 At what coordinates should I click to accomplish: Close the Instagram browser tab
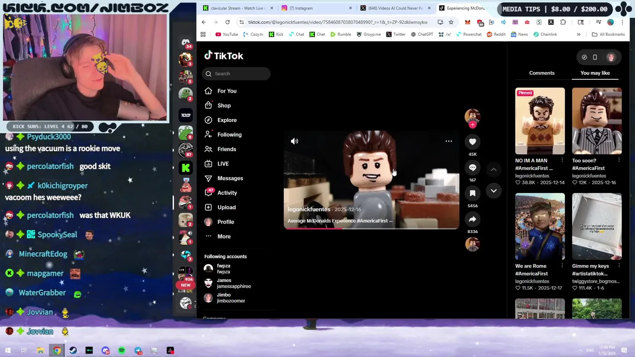coord(350,8)
